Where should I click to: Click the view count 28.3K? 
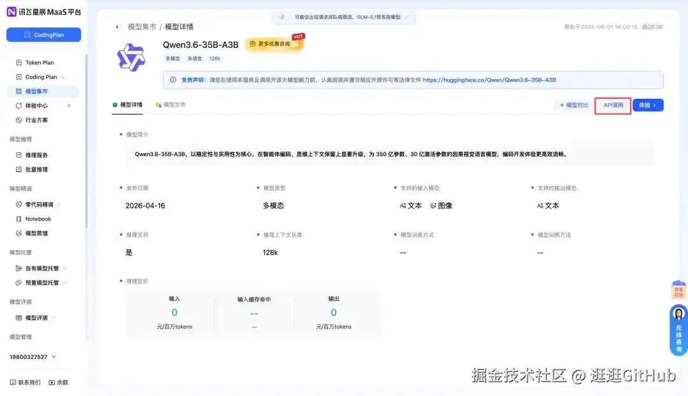click(652, 27)
